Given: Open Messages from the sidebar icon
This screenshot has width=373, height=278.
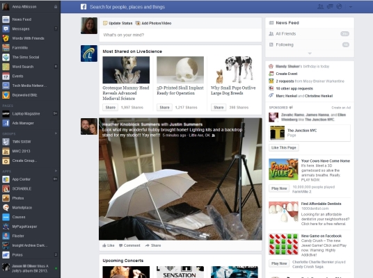Looking at the screenshot, I should (x=6, y=28).
